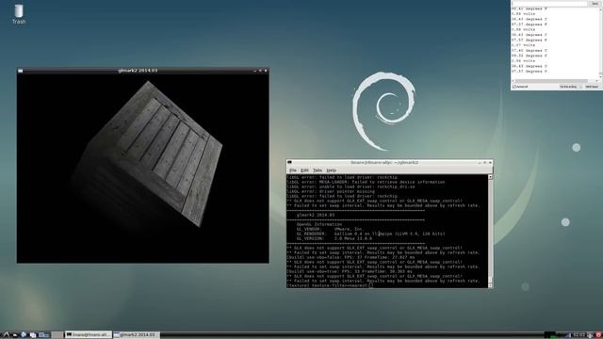Toggle Autoscroll checkbox in serial monitor
The image size is (603, 339).
point(514,87)
